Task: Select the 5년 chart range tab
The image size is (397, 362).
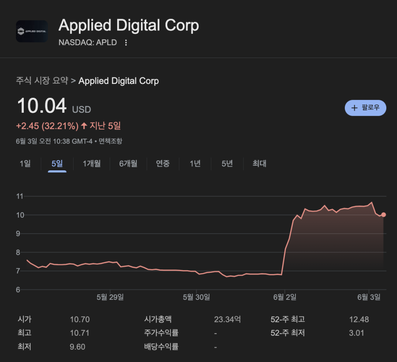Action: pos(227,163)
